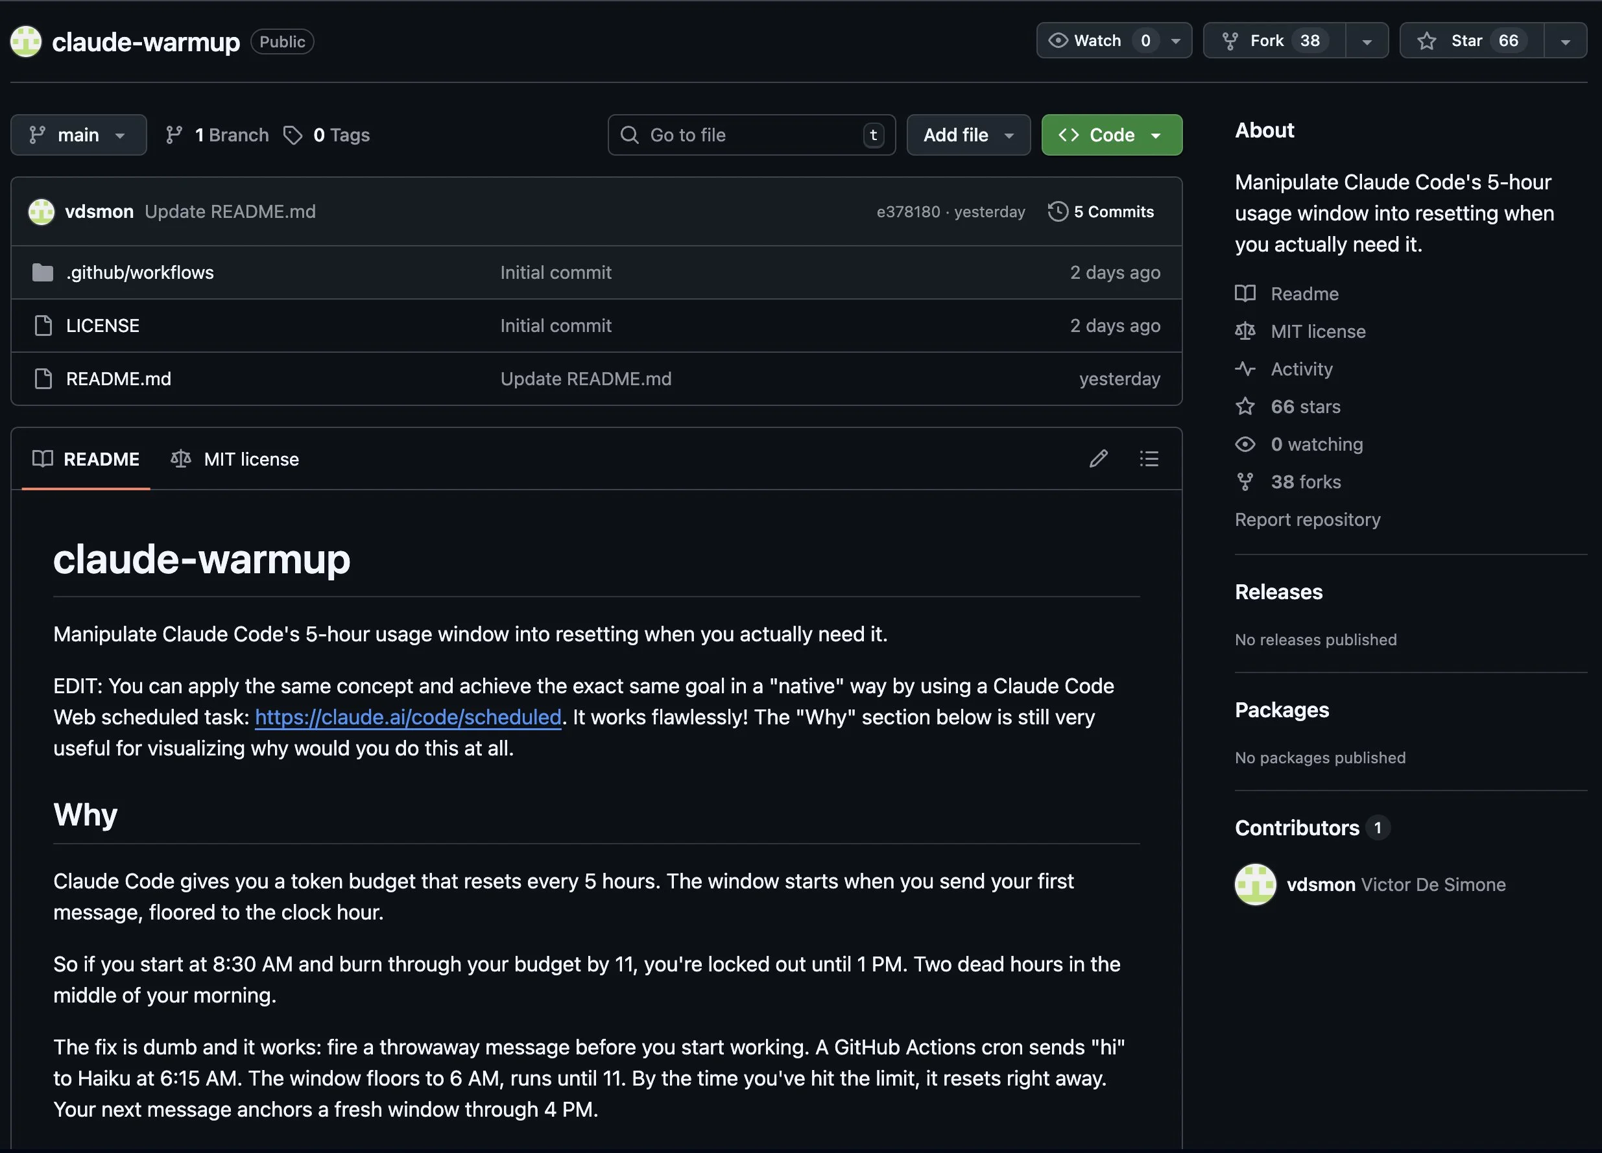View the 0 Tags page
Screen dimensions: 1602x1153
(326, 135)
